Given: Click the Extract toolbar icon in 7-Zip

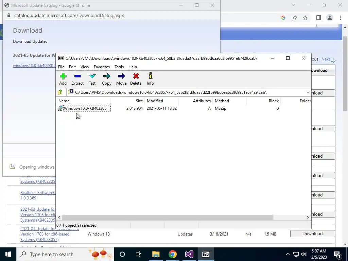Looking at the screenshot, I should (77, 79).
